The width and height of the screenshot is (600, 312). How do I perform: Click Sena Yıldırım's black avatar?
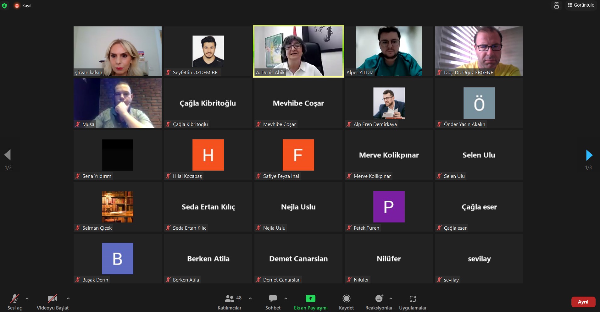[118, 155]
